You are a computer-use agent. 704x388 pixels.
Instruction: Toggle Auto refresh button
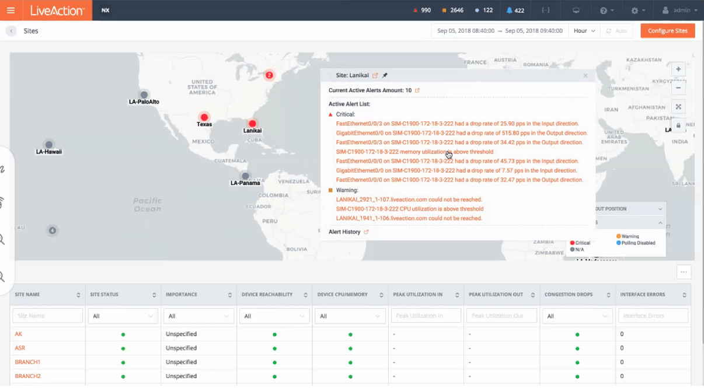[x=616, y=31]
